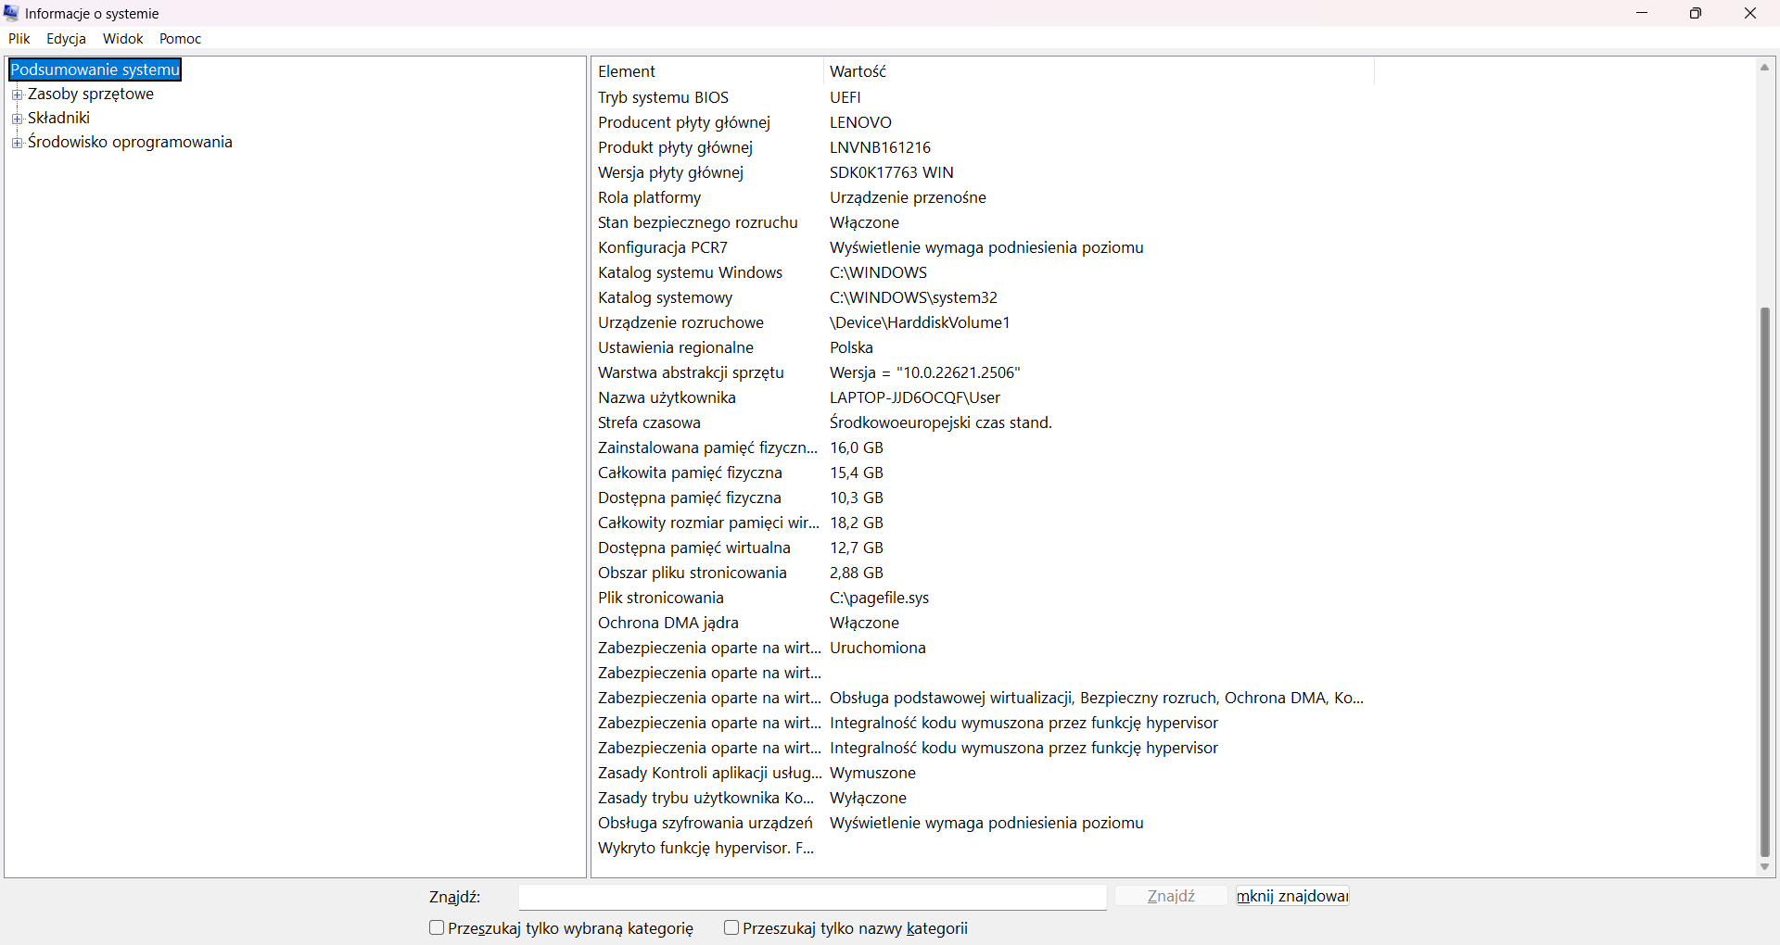Click the System Information app icon in title bar
Image resolution: width=1780 pixels, height=945 pixels.
(x=11, y=13)
